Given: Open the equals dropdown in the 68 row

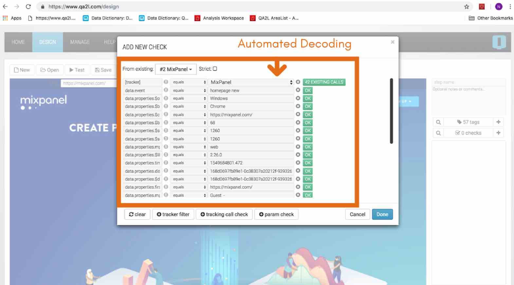Looking at the screenshot, I should coord(188,123).
